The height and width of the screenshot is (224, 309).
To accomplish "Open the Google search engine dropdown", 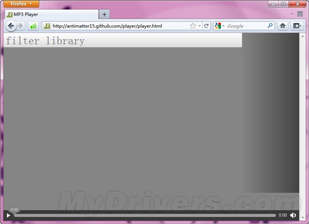I will pyautogui.click(x=220, y=26).
